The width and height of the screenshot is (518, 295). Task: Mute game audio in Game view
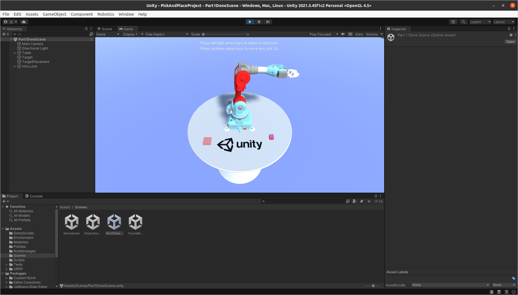[343, 34]
